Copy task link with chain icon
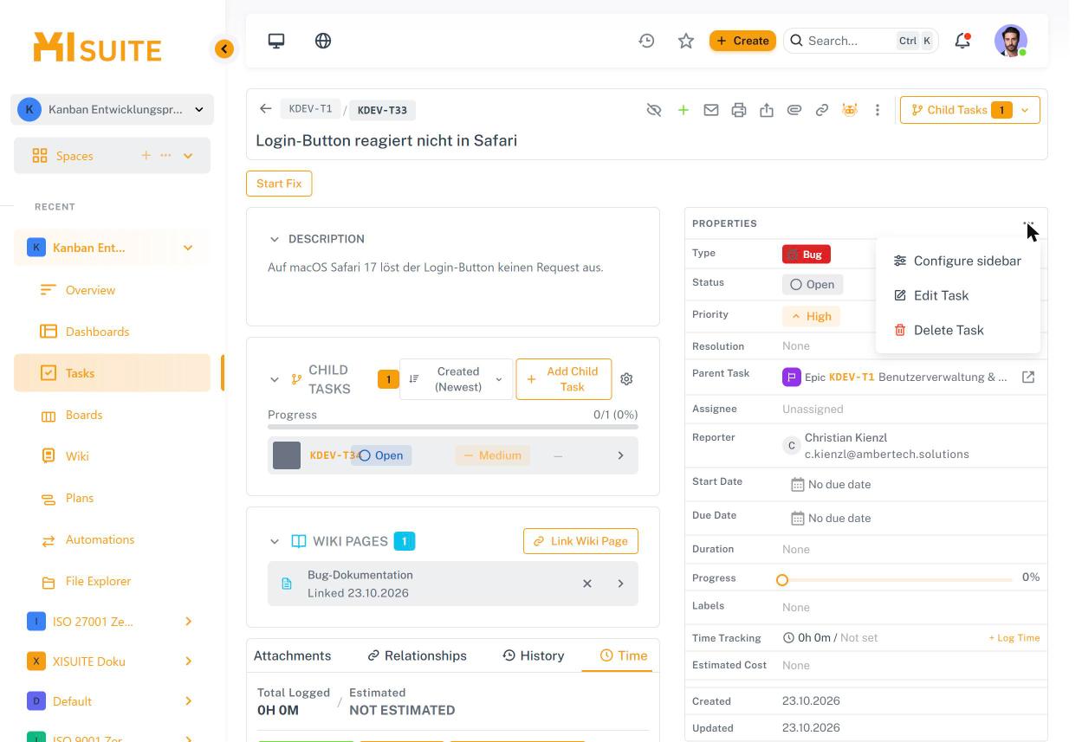Image resolution: width=1082 pixels, height=742 pixels. point(822,110)
